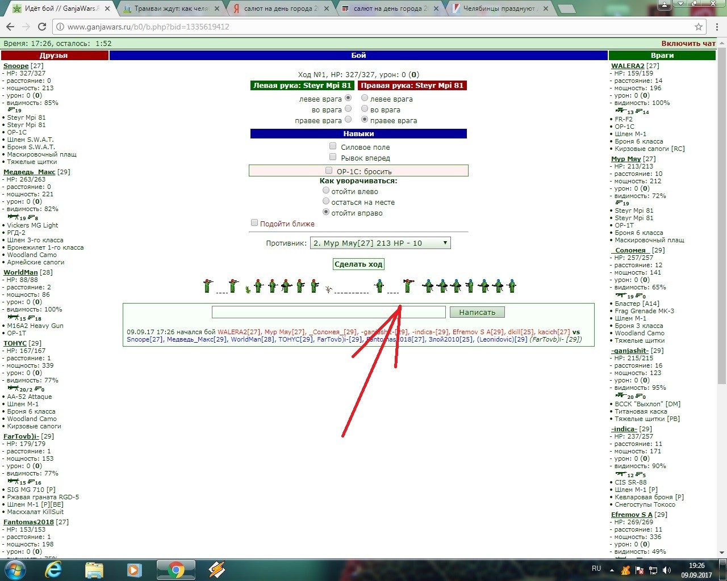
Task: Select left hand 'правее врага' radio
Action: click(x=348, y=120)
